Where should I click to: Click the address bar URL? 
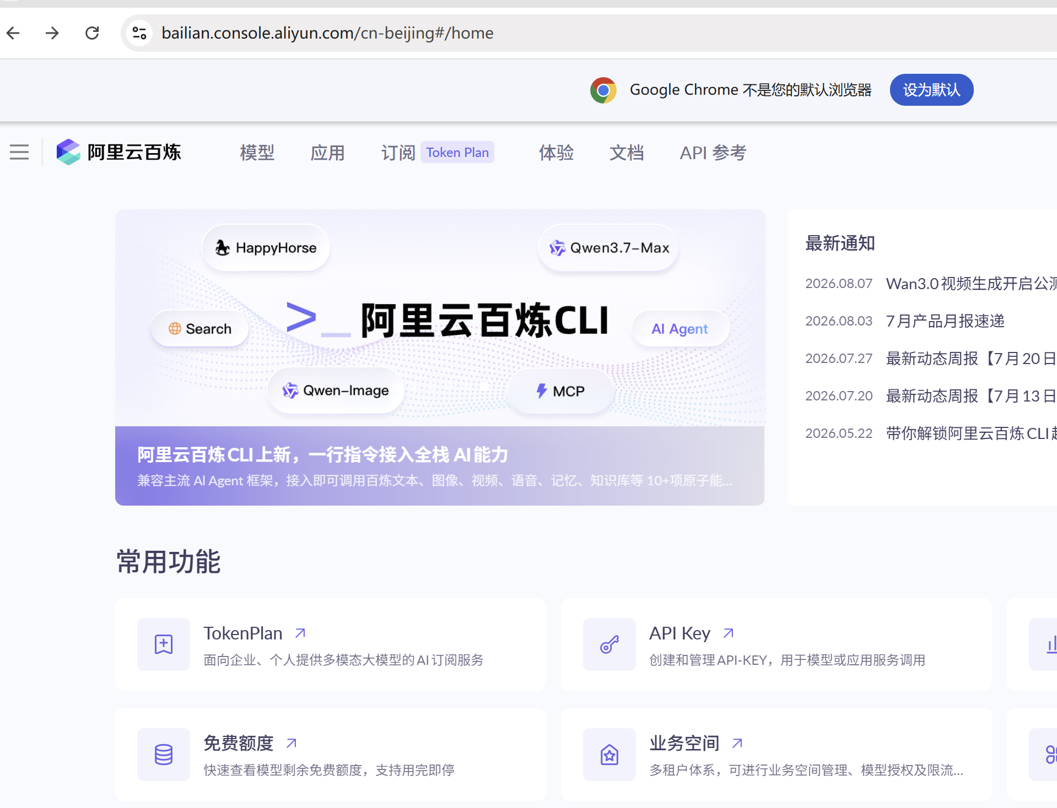tap(327, 33)
